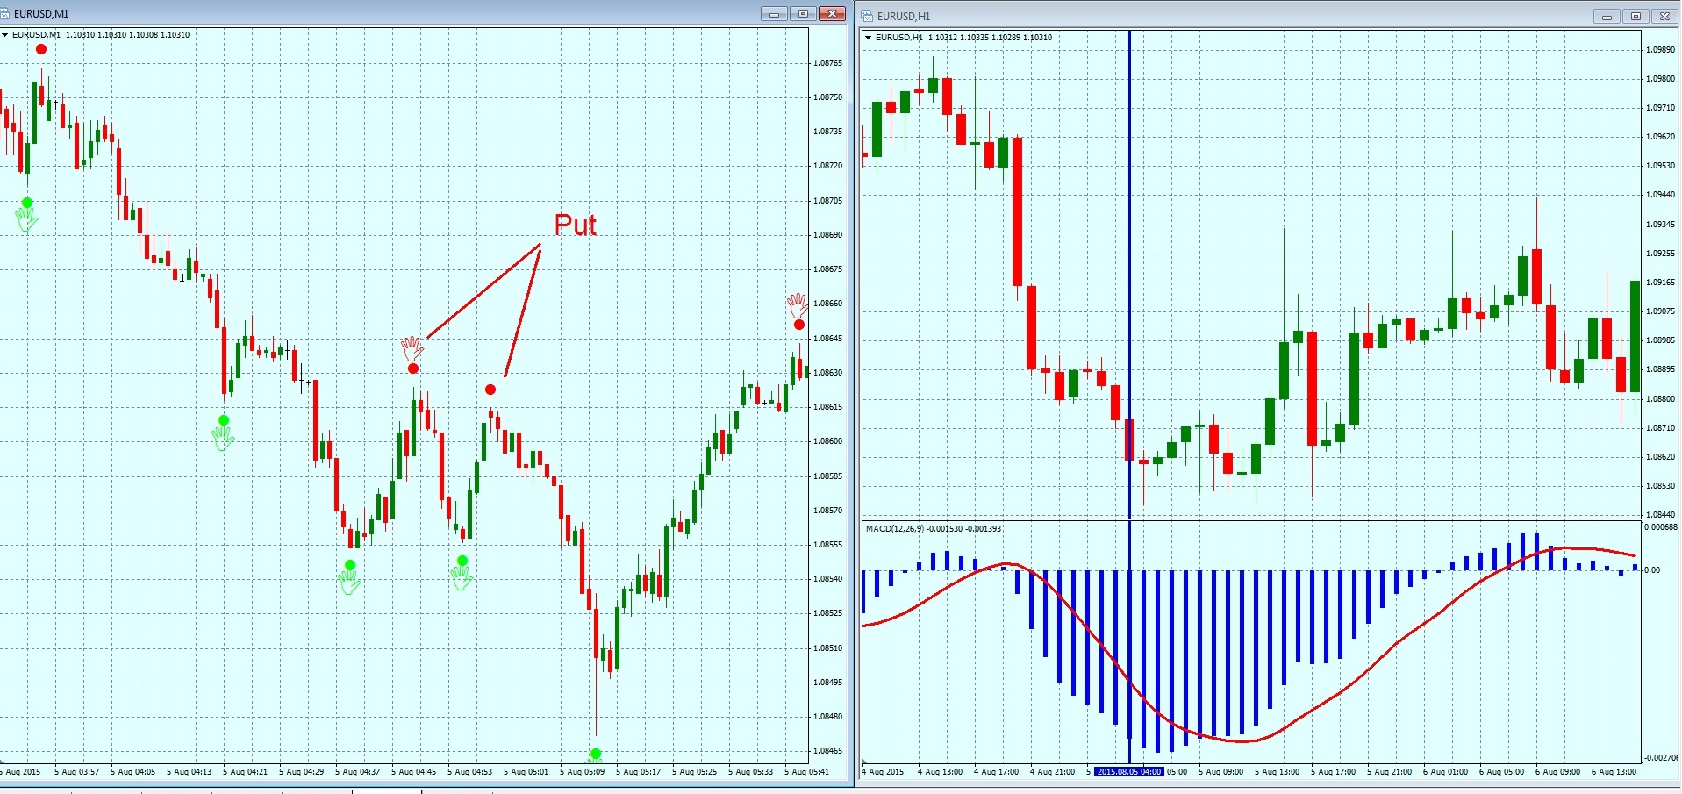Screen dimensions: 1682x794
Task: Close the EURUSD,M1 chart window
Action: [x=832, y=13]
